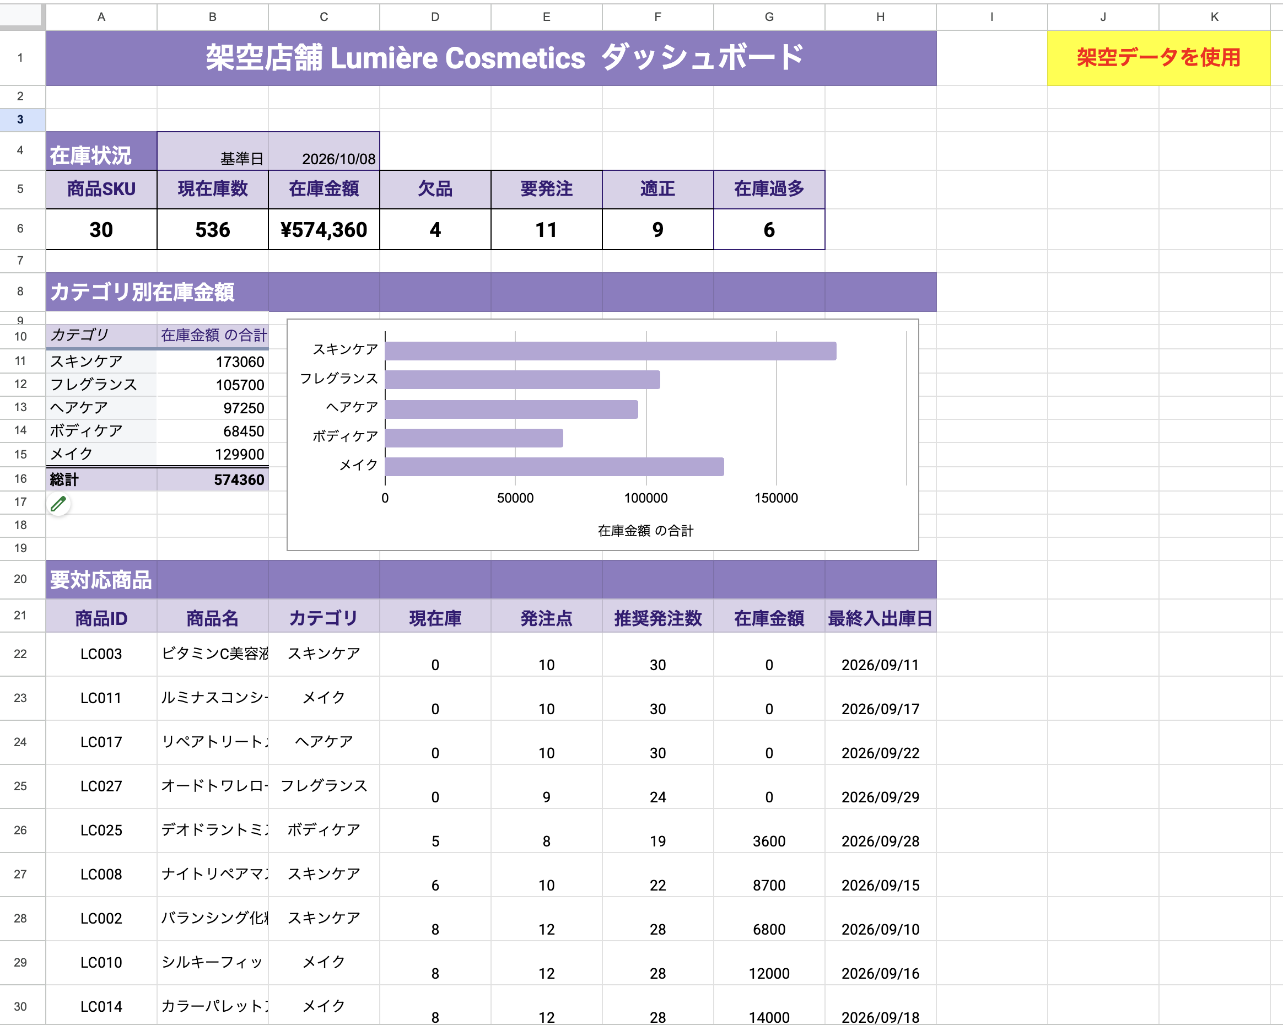Select the ¥574,360 inventory value cell
1283x1025 pixels.
point(324,229)
